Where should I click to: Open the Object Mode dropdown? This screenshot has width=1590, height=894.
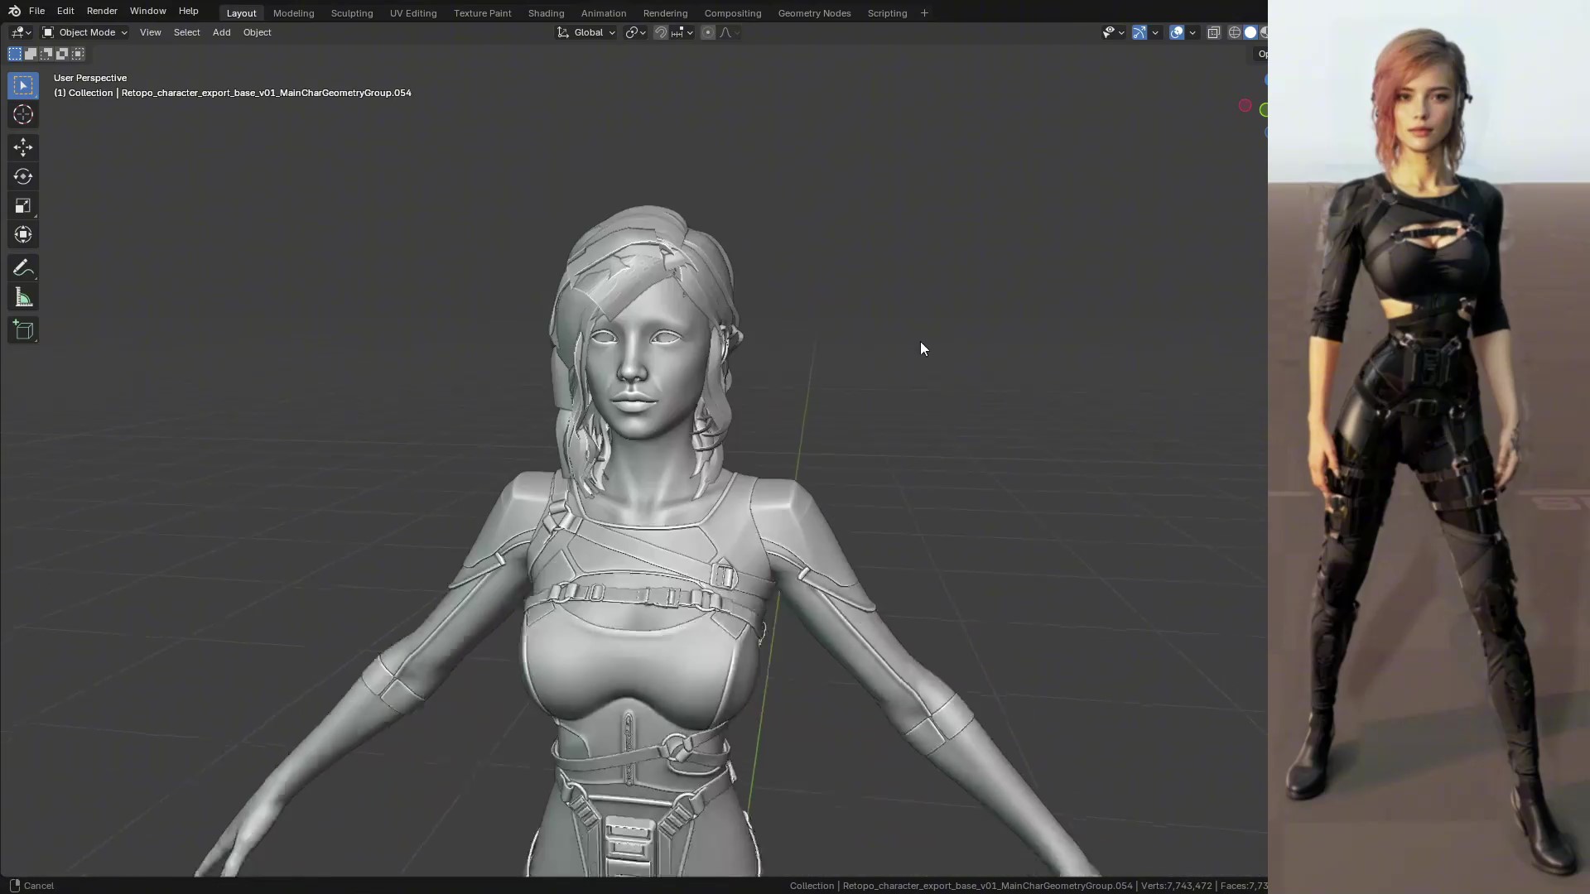click(85, 32)
